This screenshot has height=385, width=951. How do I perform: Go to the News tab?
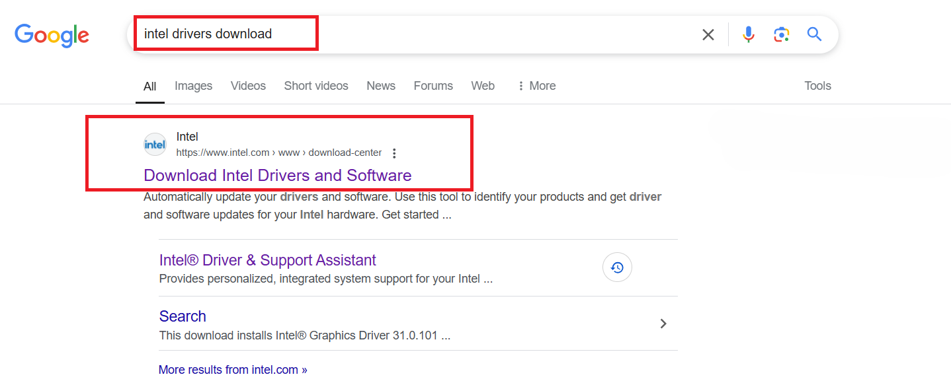(381, 86)
